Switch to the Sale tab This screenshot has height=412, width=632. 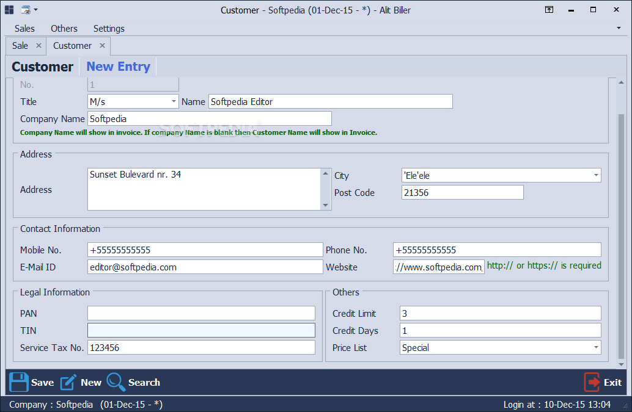coord(20,46)
